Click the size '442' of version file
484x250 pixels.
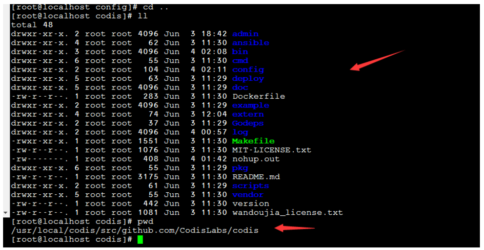[x=151, y=203]
